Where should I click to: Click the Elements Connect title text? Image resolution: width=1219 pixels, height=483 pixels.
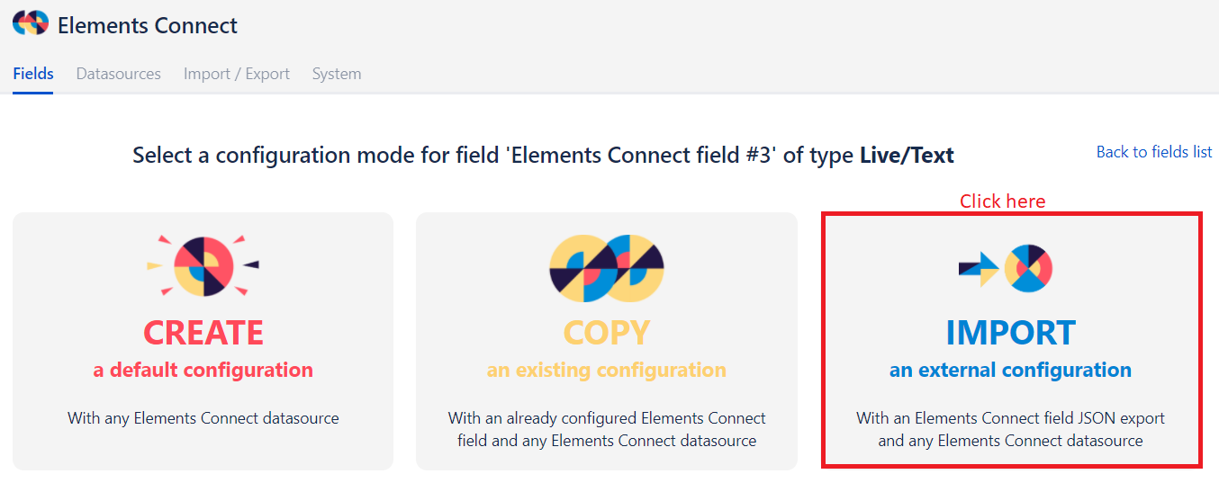point(148,25)
